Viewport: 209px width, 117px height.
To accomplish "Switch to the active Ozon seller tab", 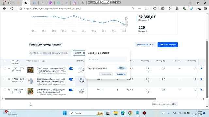I will tap(26, 3).
